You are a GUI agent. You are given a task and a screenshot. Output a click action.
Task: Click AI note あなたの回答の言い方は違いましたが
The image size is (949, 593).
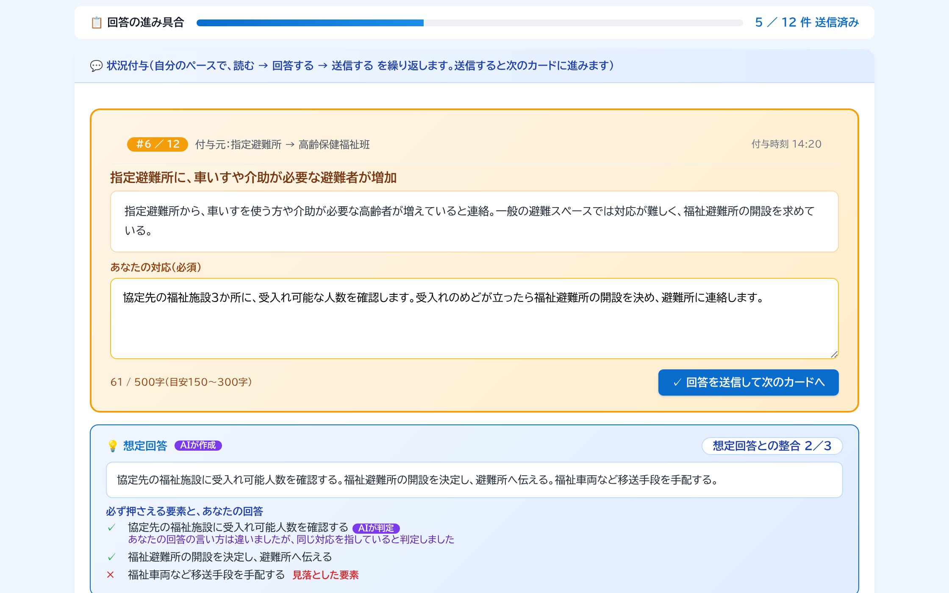click(291, 539)
